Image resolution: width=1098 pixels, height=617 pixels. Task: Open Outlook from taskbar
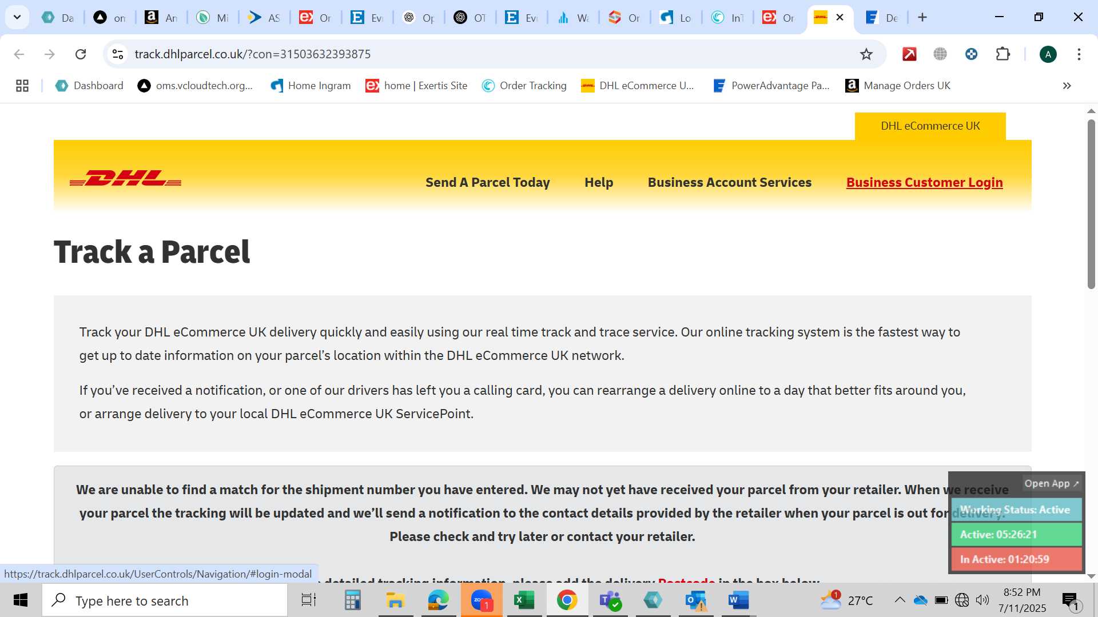[x=695, y=600]
